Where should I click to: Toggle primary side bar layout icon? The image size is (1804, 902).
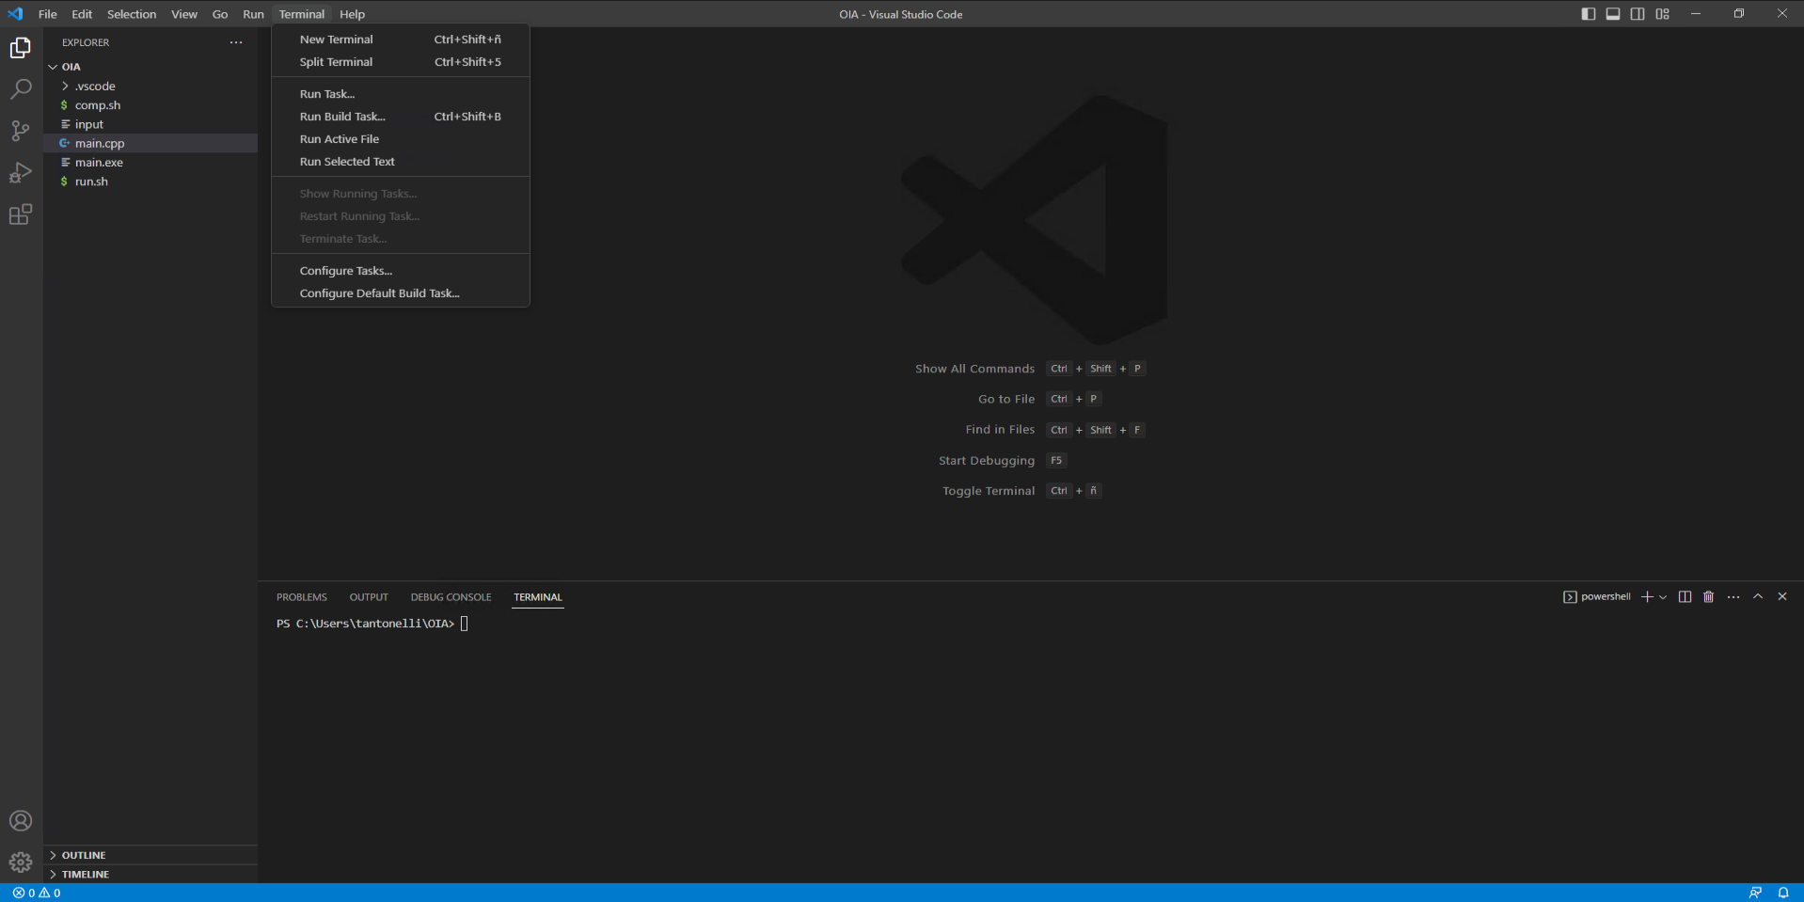(x=1589, y=14)
